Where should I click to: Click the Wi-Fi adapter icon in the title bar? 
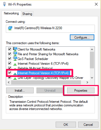pos(4,4)
